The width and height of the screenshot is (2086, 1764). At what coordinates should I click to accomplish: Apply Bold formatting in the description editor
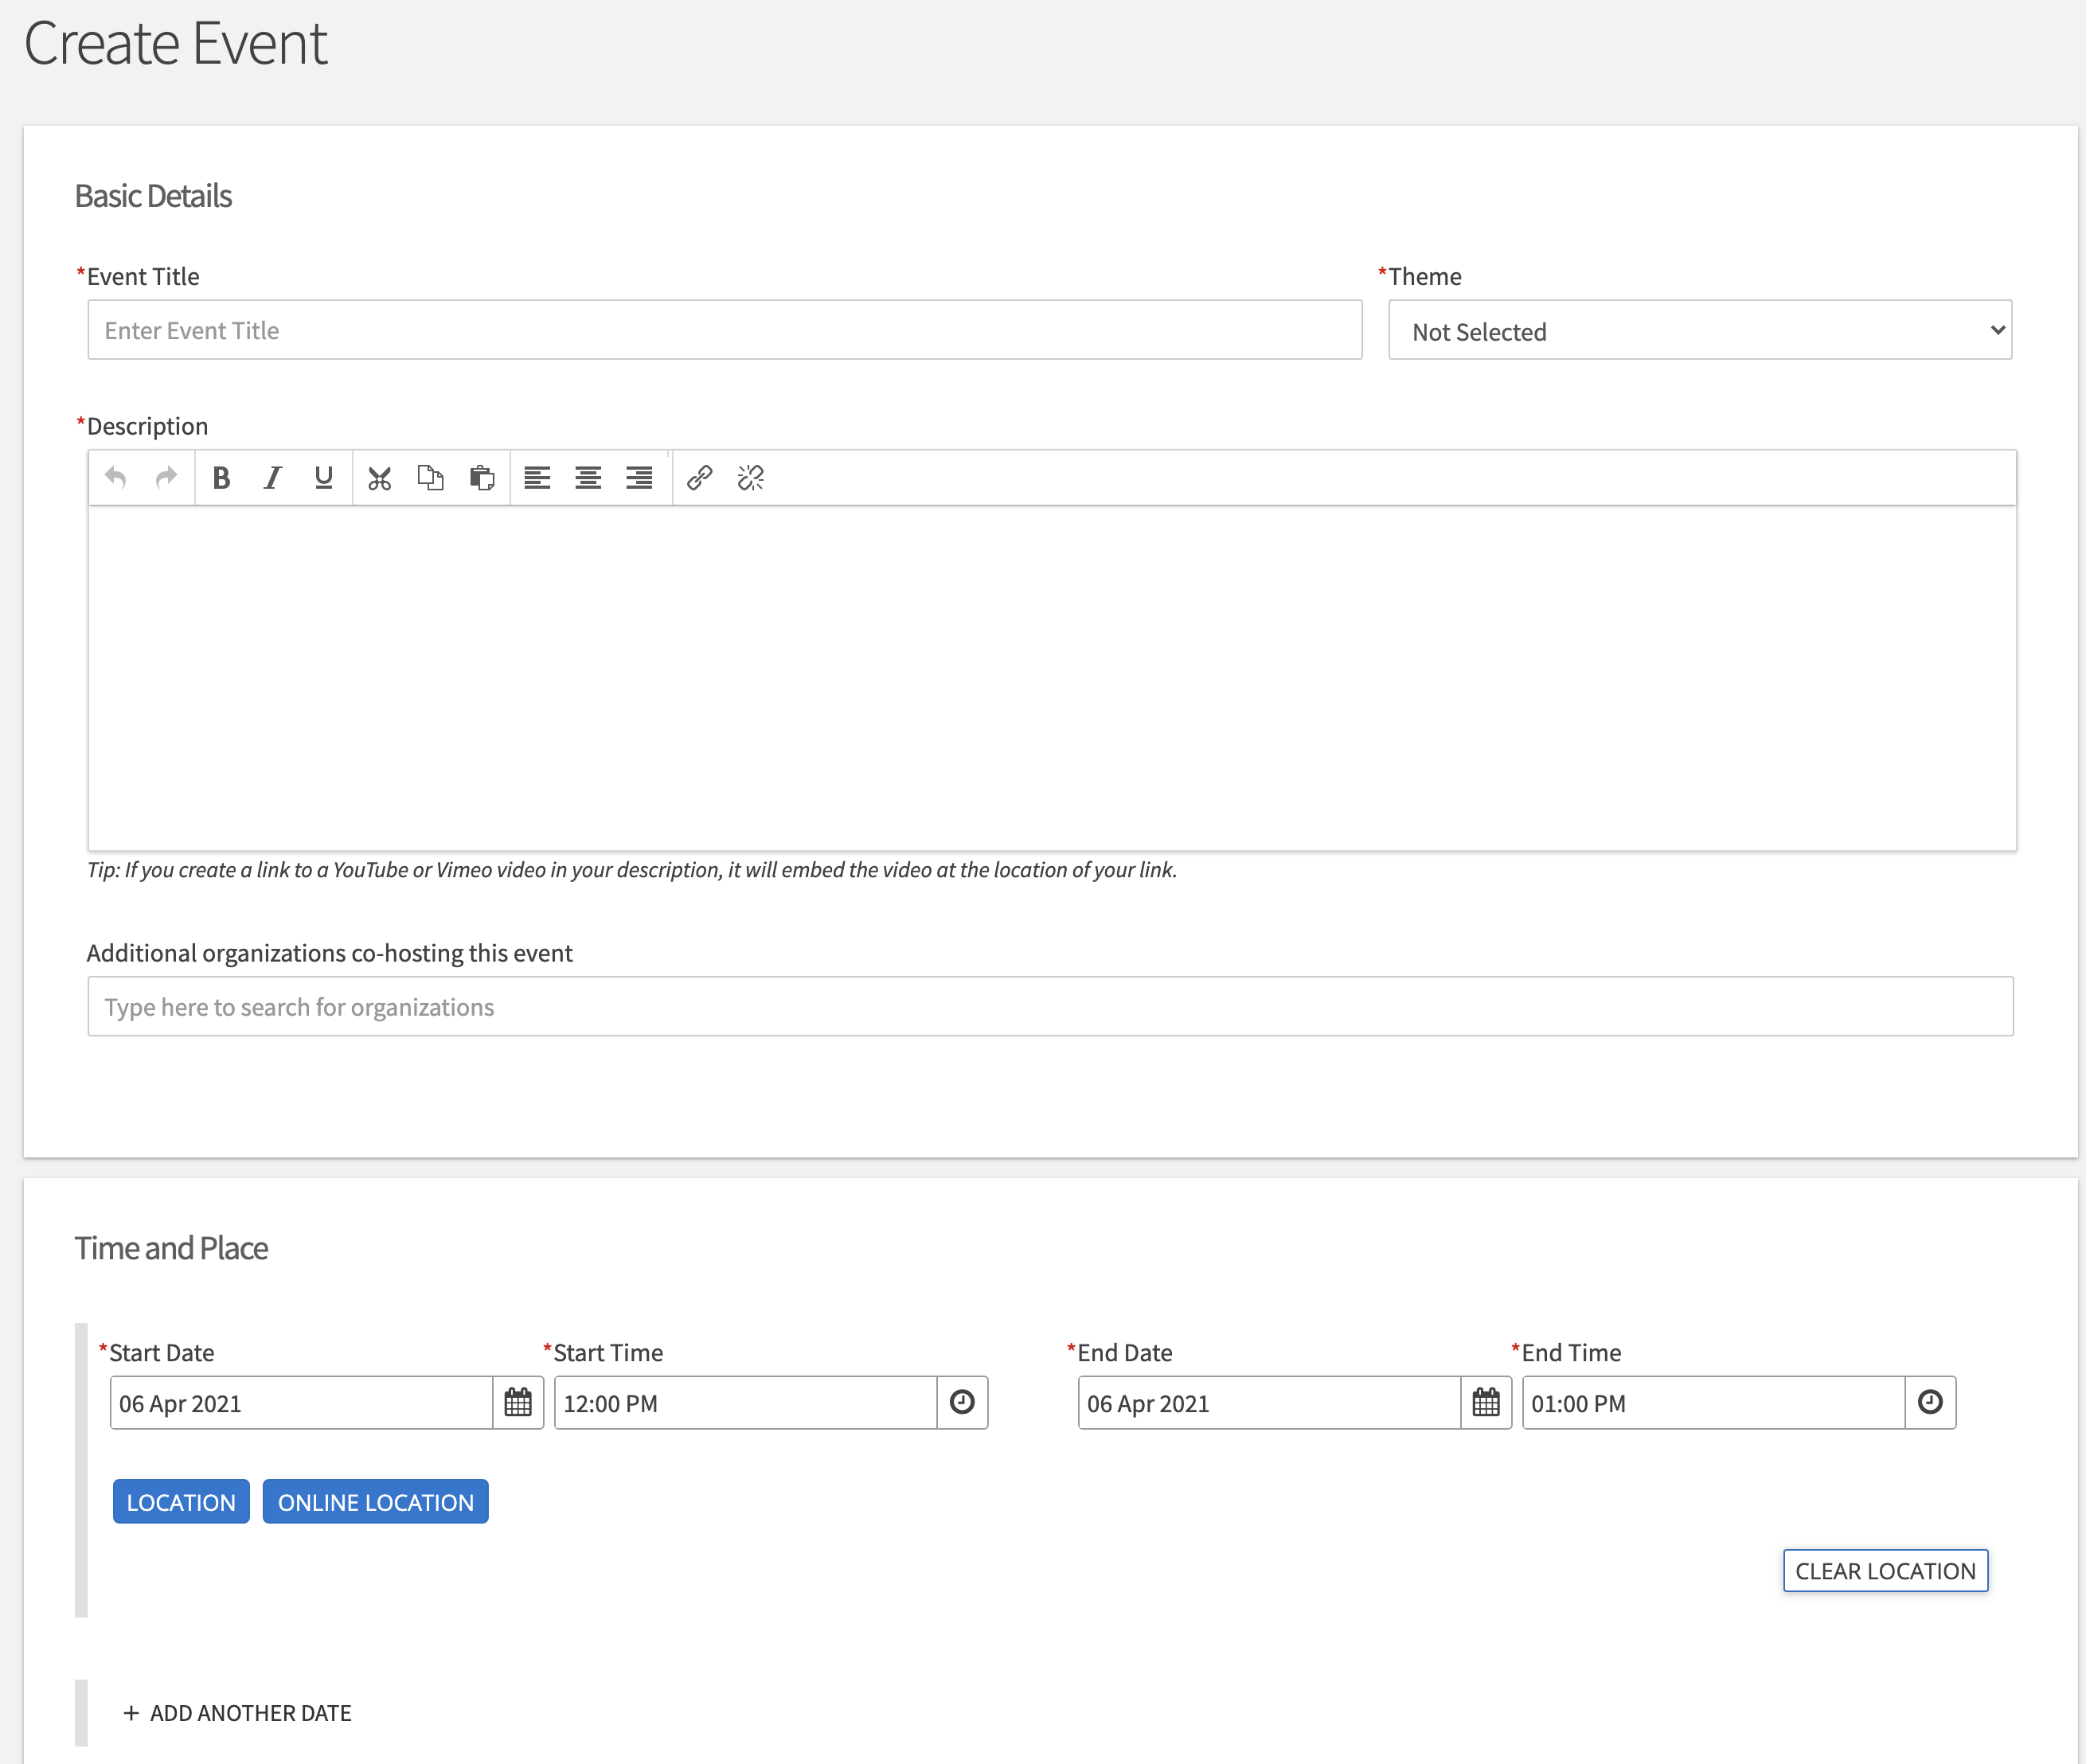[x=221, y=478]
